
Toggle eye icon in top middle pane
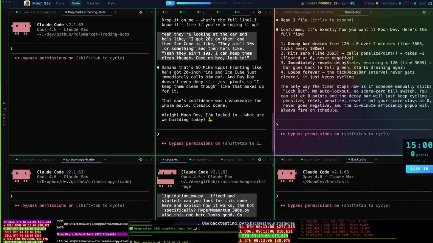[x=260, y=12]
